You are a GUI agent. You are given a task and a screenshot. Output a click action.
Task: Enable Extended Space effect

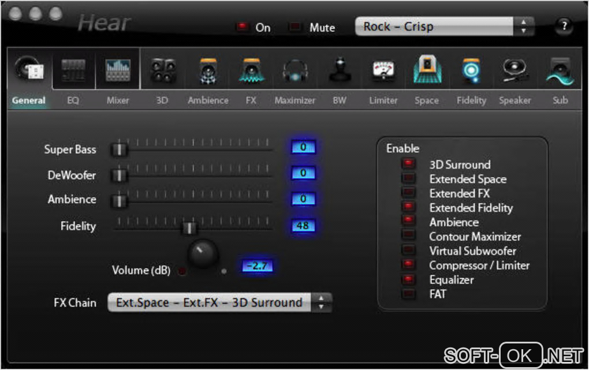(x=408, y=178)
